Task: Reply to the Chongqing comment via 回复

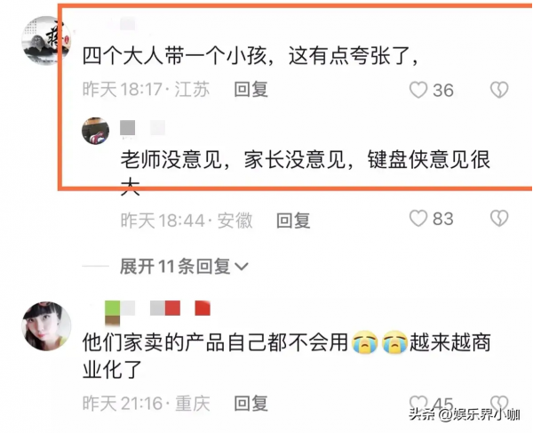Action: 251,404
